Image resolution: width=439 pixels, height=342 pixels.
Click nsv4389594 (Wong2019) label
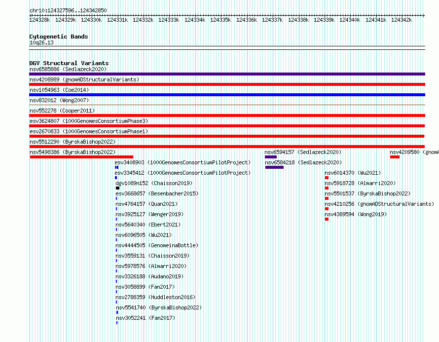356,214
